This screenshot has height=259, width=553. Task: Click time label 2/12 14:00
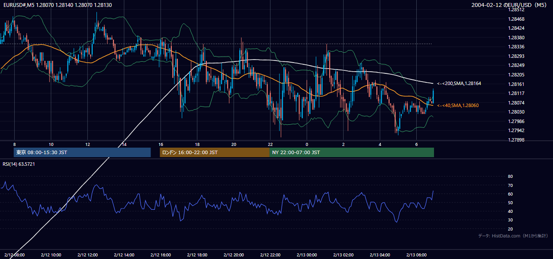[x=124, y=255]
